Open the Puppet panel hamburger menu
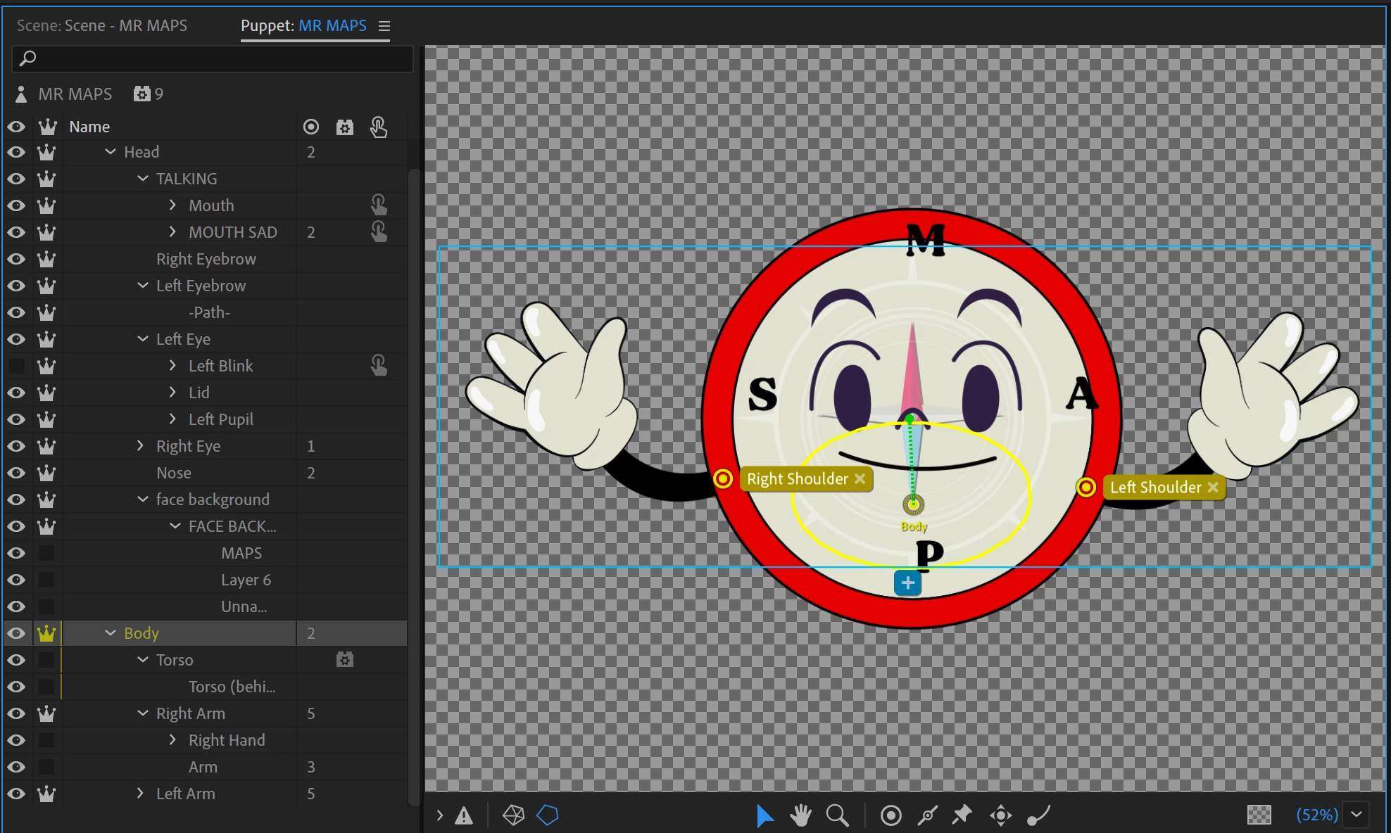Screen dimensions: 1391x833 [x=384, y=26]
